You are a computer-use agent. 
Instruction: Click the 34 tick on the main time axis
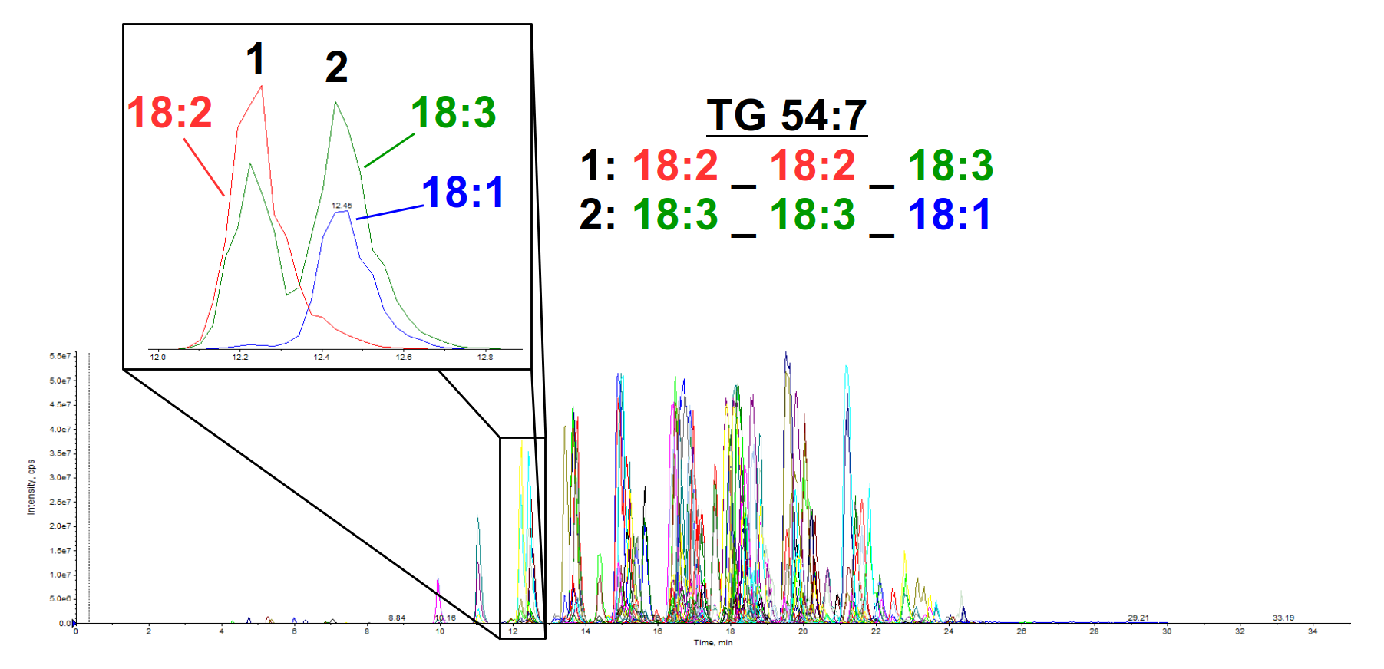click(1313, 631)
